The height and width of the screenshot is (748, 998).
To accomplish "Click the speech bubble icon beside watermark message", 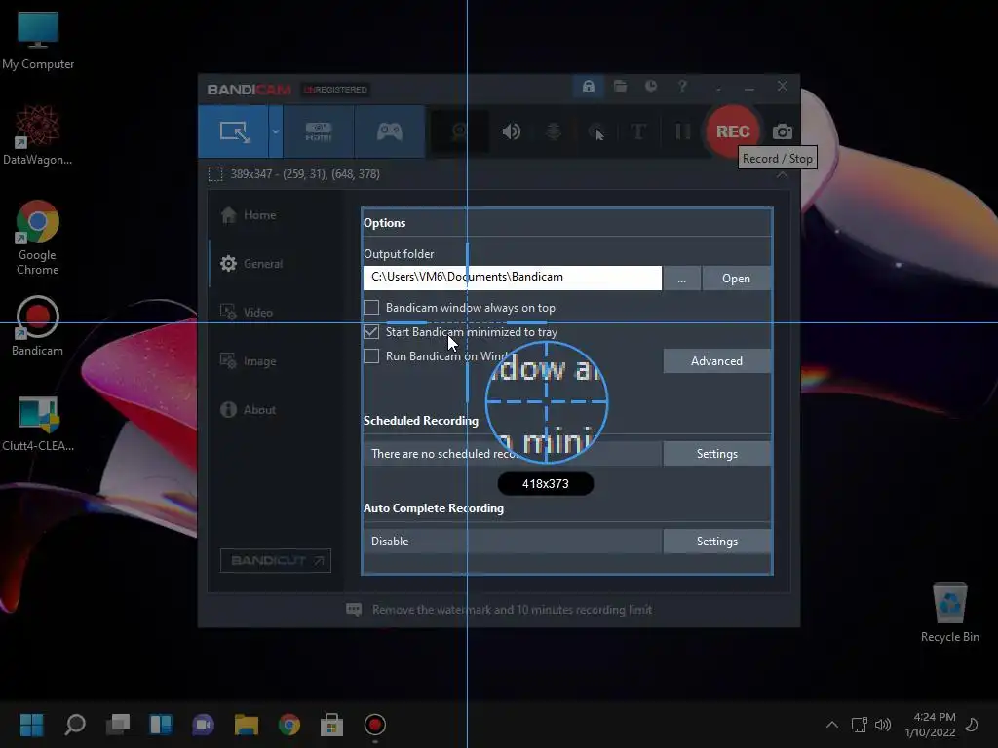I will click(353, 610).
